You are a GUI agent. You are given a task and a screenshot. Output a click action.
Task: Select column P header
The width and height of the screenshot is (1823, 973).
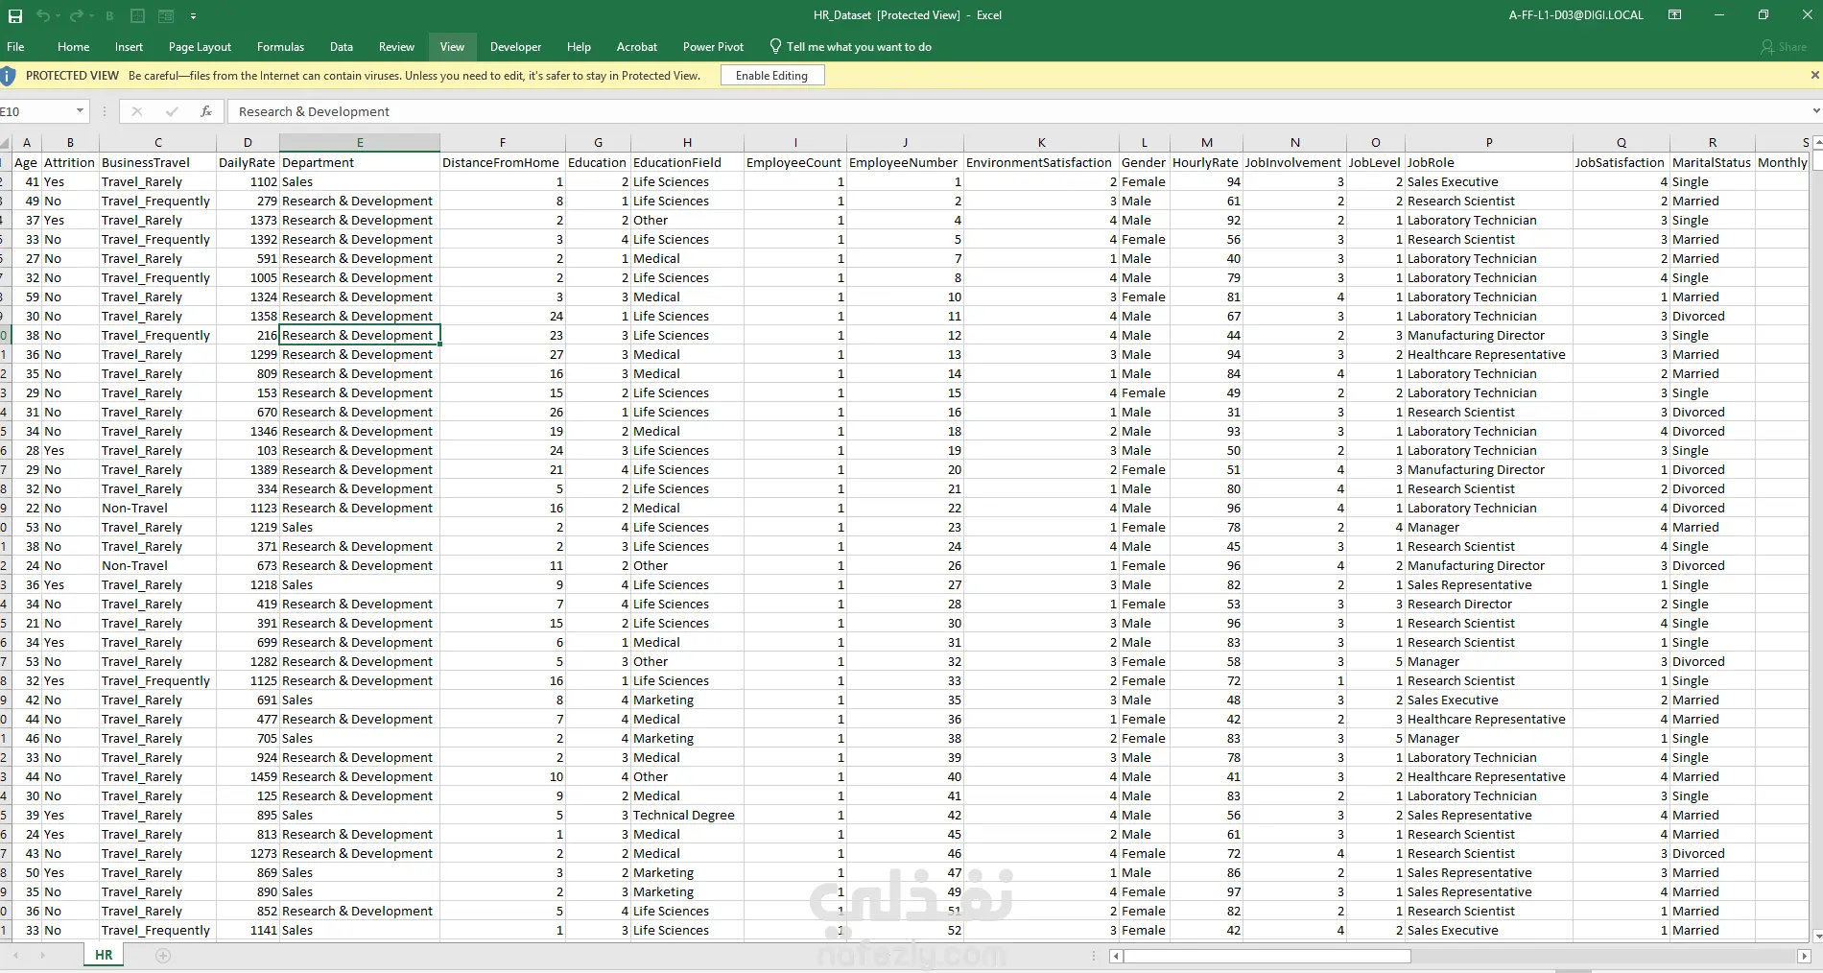pos(1488,143)
